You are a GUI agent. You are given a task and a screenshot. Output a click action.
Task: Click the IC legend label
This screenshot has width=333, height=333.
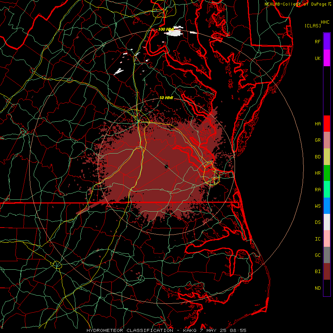[x=317, y=239]
